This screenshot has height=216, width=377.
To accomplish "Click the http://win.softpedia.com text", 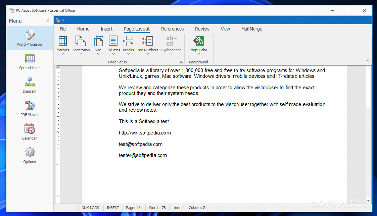I will tap(145, 133).
